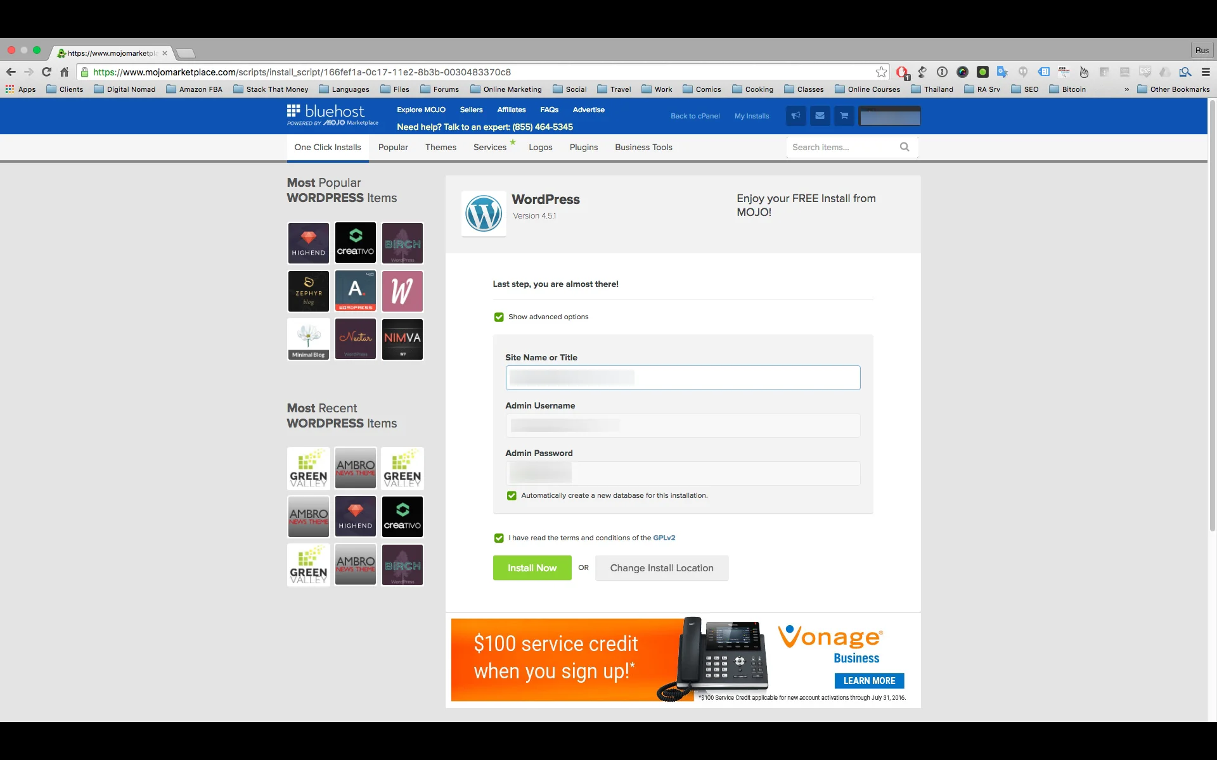
Task: View the shopping cart icon
Action: [x=844, y=116]
